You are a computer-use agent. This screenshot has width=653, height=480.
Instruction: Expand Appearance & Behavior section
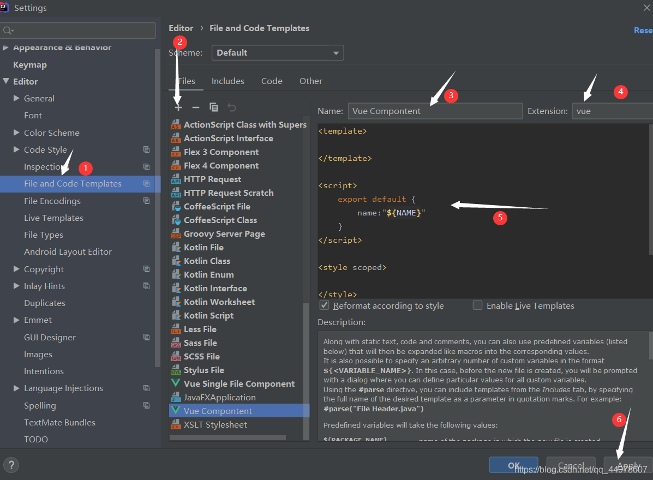6,47
